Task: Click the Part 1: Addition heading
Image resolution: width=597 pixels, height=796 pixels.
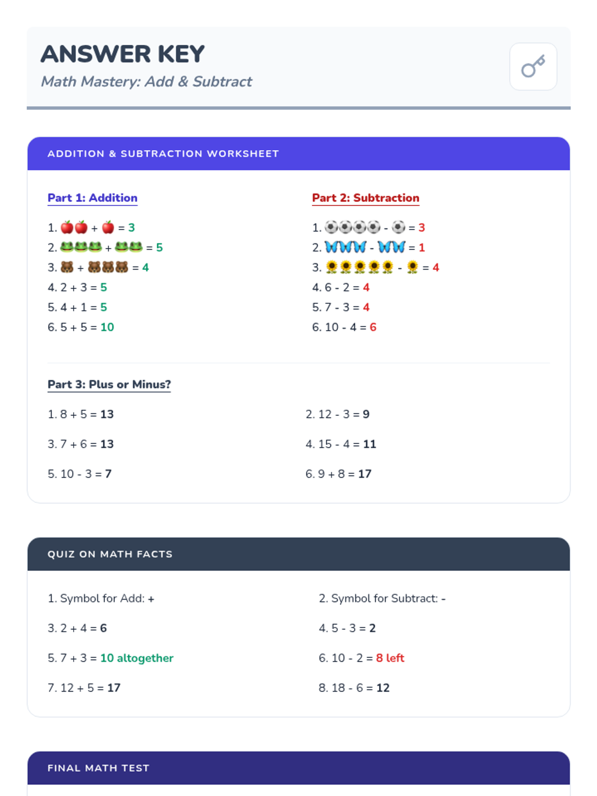Action: coord(93,198)
